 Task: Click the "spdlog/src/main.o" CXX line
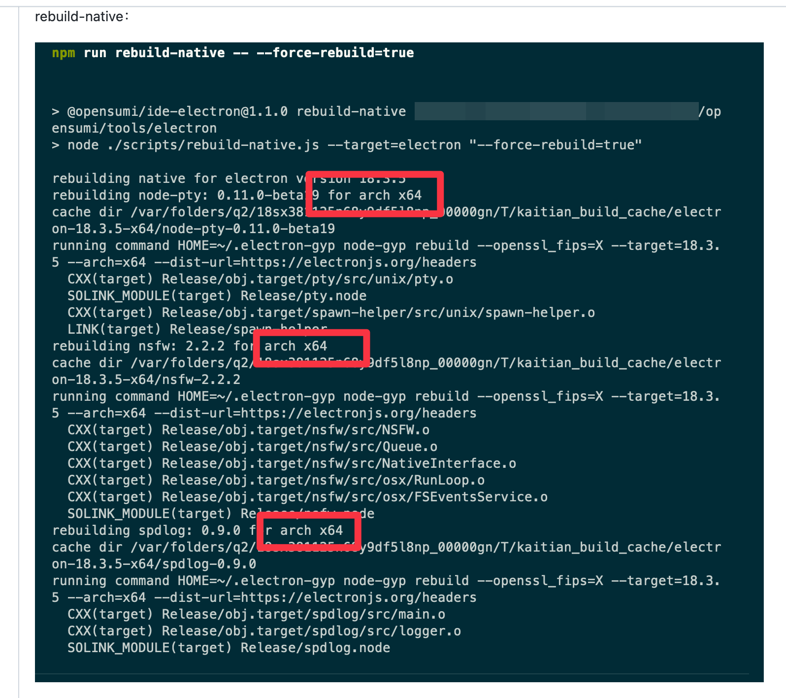(x=257, y=614)
